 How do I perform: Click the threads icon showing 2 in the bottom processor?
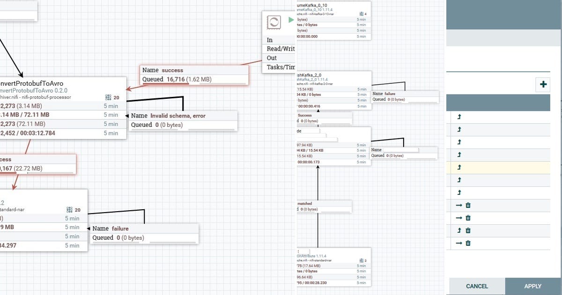361,260
